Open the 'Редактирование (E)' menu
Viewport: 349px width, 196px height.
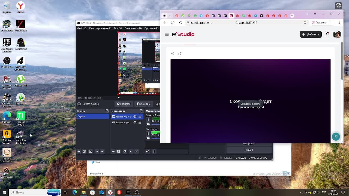point(100,28)
